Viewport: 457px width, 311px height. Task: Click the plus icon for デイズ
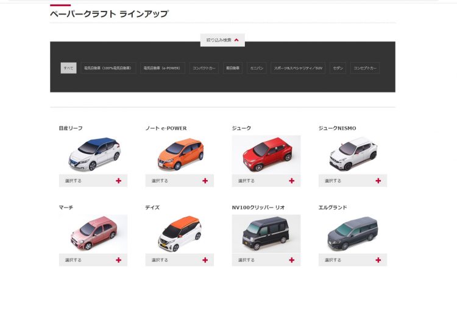(205, 260)
